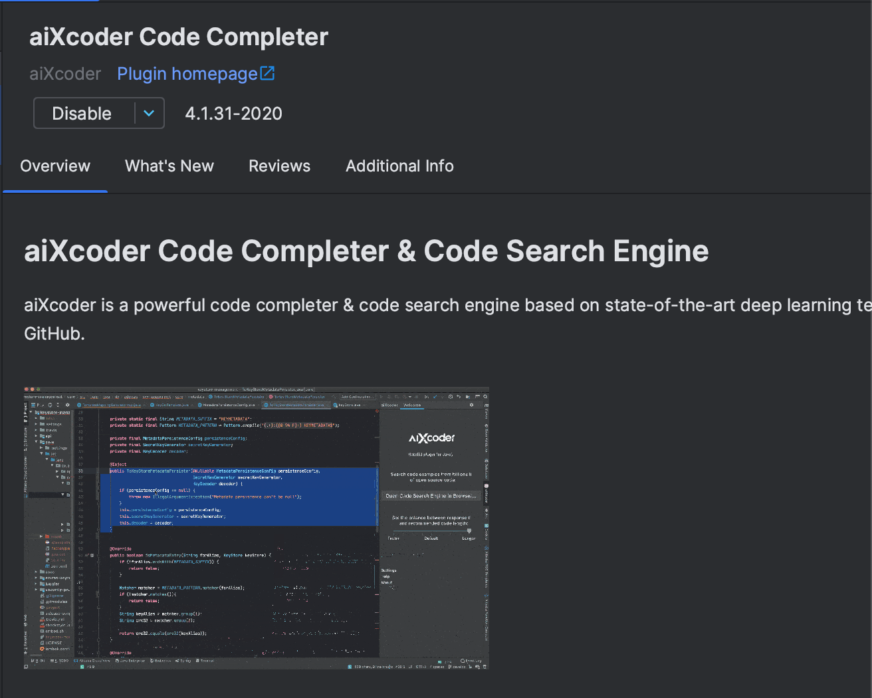This screenshot has width=872, height=698.
Task: Open the Plugin homepage link
Action: (x=187, y=74)
